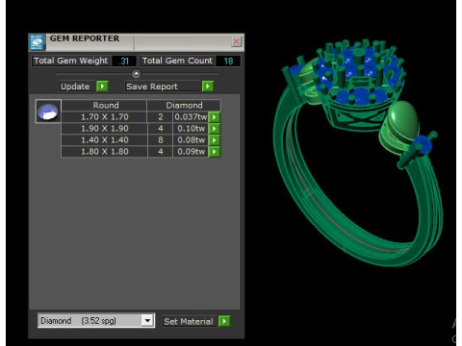
Task: Click the 0.10tw weight cell
Action: click(x=191, y=129)
